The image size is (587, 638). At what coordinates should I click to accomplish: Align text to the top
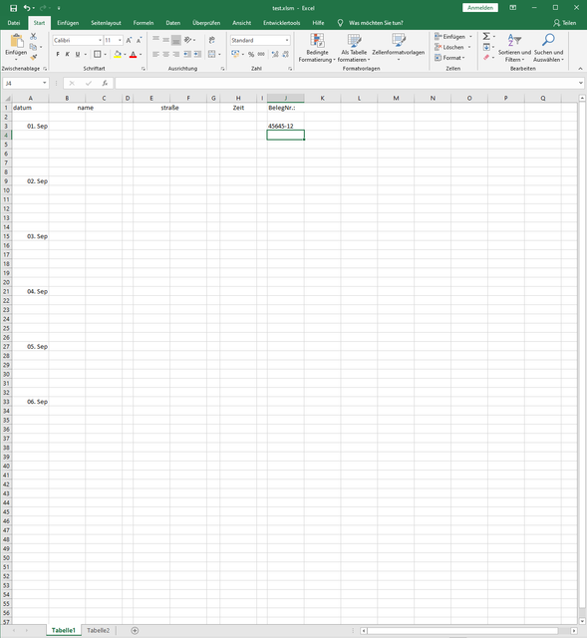pos(155,40)
